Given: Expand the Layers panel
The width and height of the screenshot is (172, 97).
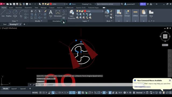Looking at the screenshot, I should [x=85, y=21].
